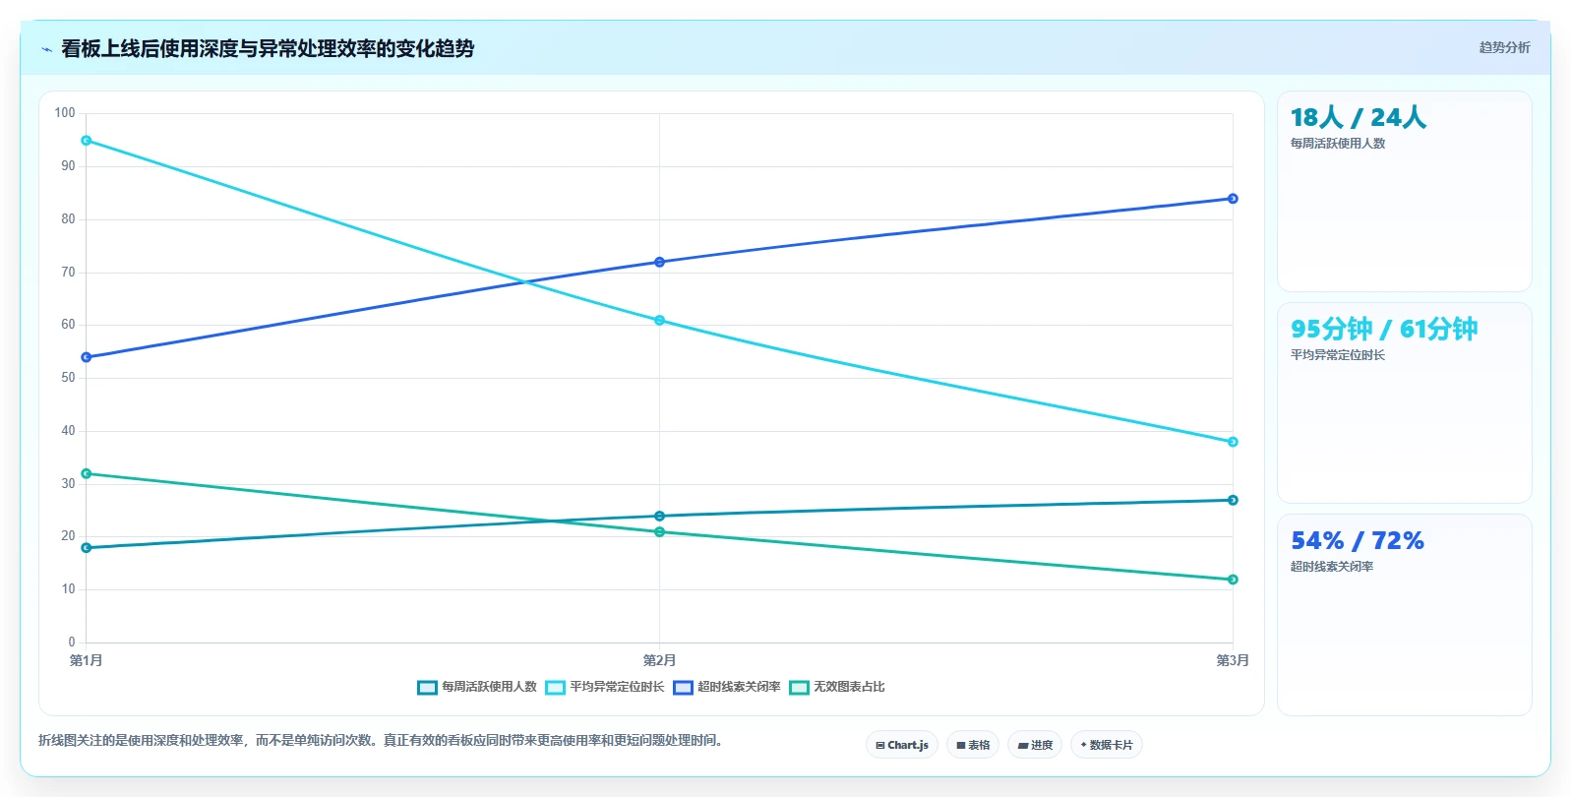
Task: Click the lightning icon beside the dashboard title
Action: [x=46, y=49]
